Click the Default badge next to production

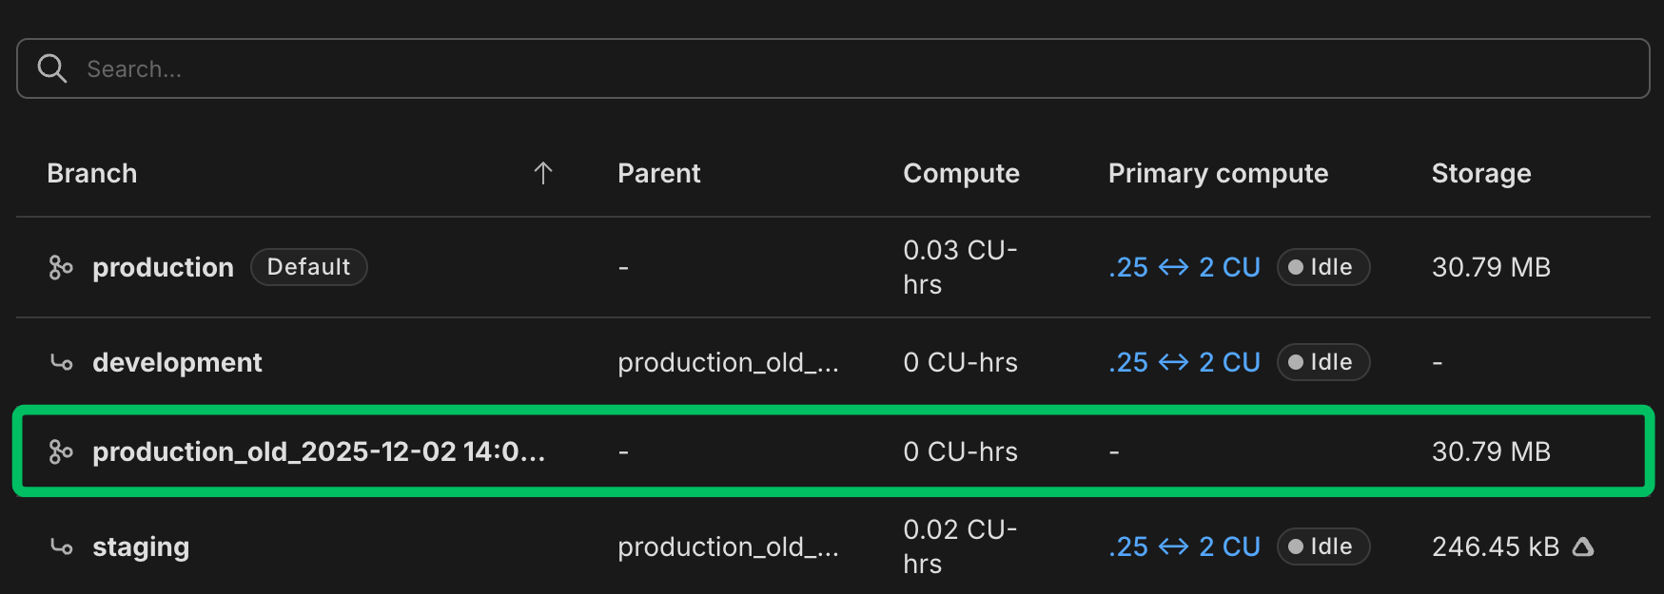[308, 267]
